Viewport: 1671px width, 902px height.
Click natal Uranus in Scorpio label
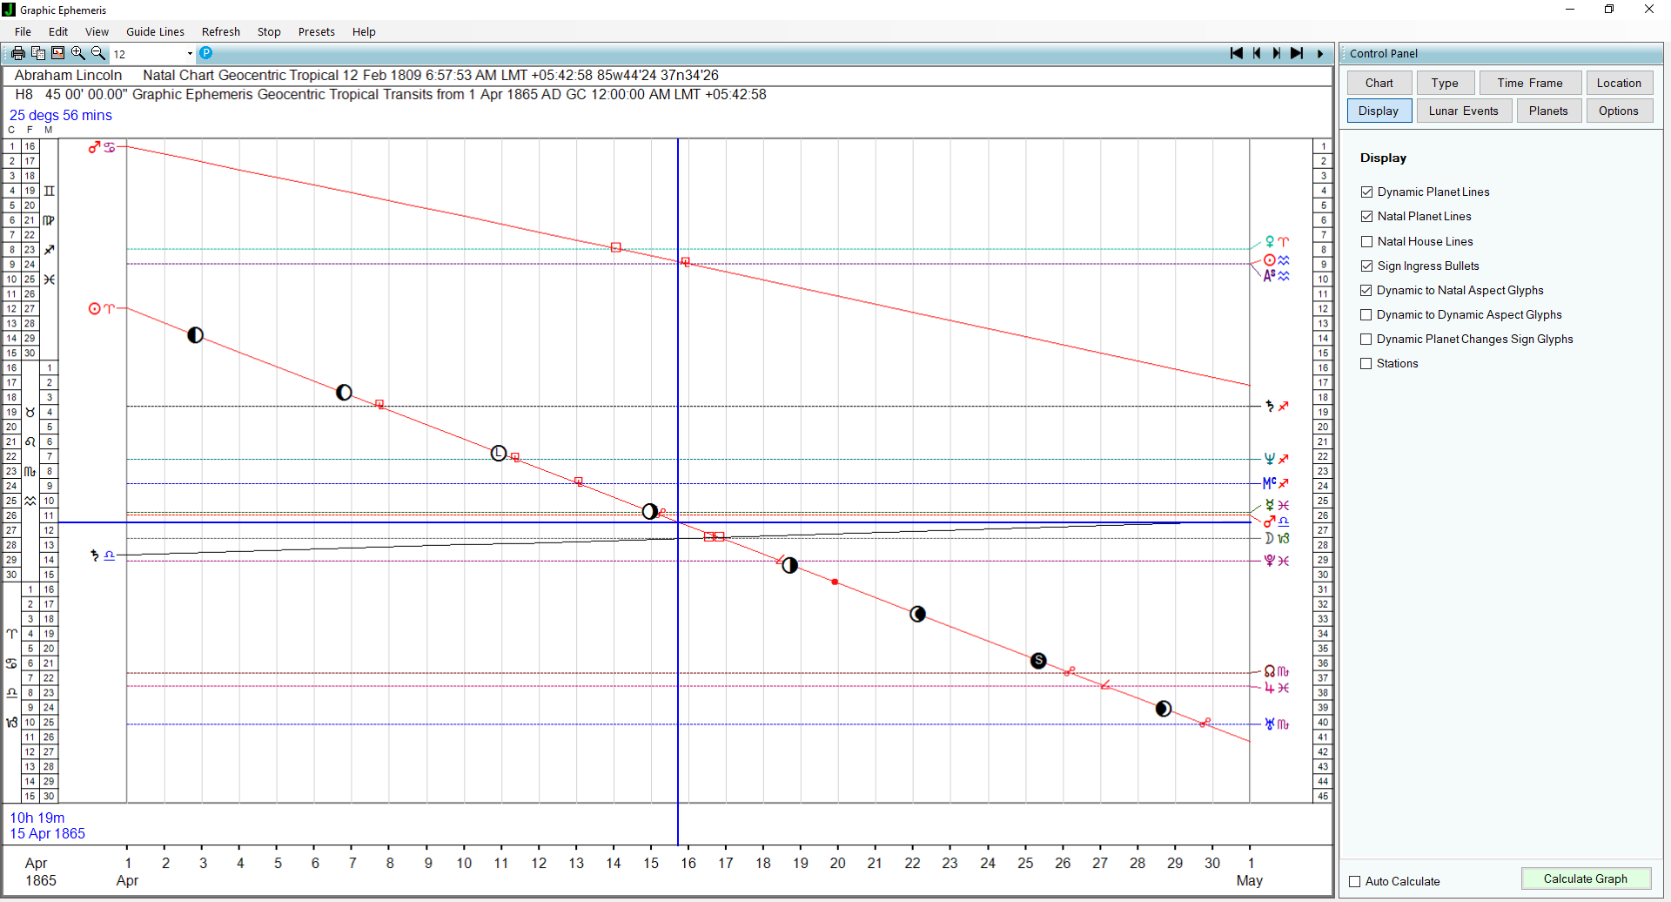click(x=1277, y=724)
